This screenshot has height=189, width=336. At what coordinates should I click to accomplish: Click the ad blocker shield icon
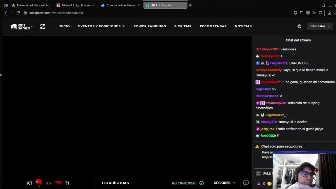(x=308, y=13)
